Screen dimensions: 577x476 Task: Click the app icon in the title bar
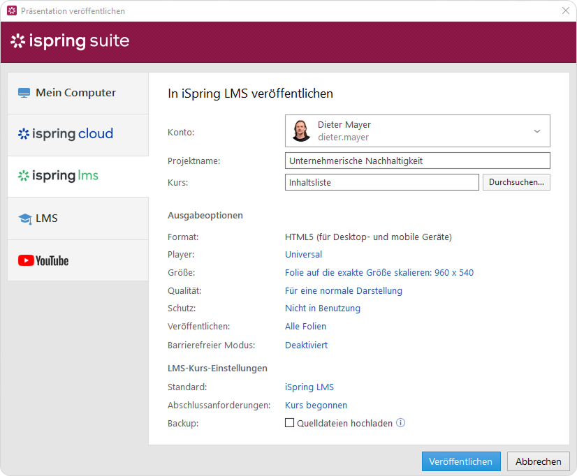(x=11, y=11)
